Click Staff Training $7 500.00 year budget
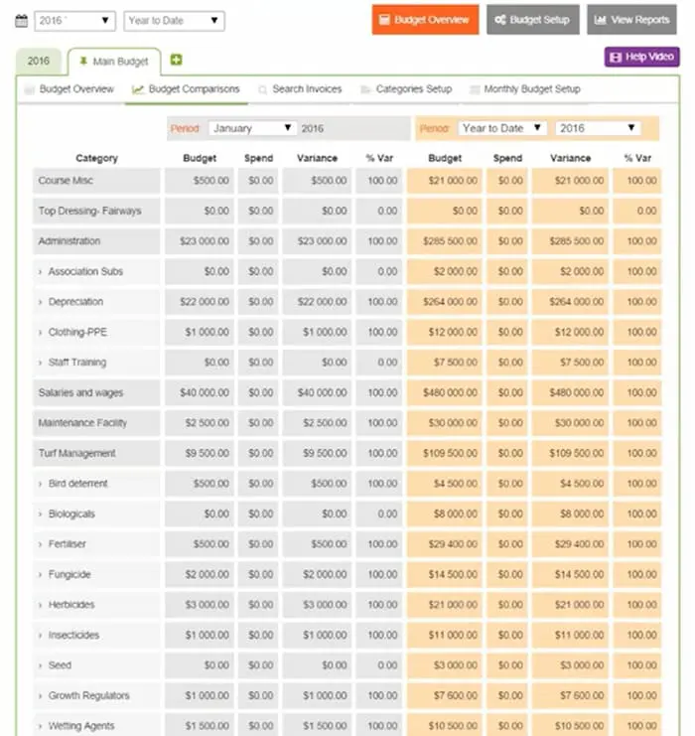 coord(445,363)
